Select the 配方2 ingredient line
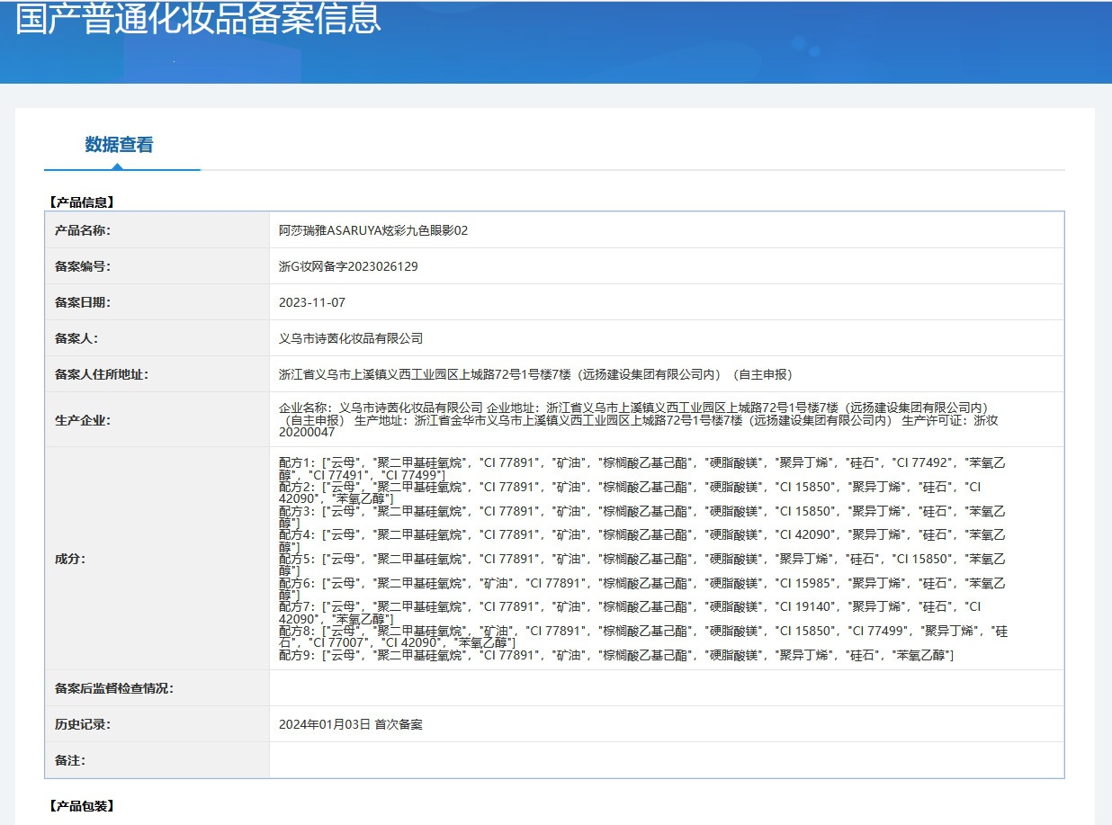Viewport: 1112px width, 825px height. [x=630, y=492]
